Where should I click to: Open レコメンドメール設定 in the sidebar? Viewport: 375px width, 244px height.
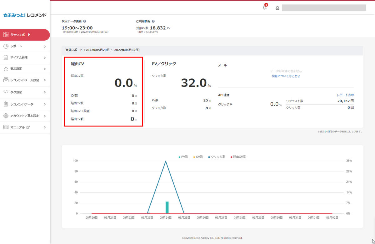click(25, 80)
